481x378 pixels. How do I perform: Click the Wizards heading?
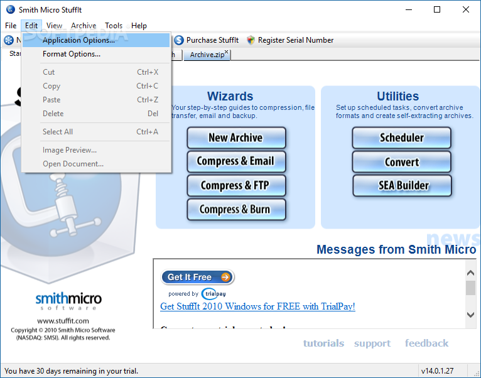pyautogui.click(x=230, y=96)
